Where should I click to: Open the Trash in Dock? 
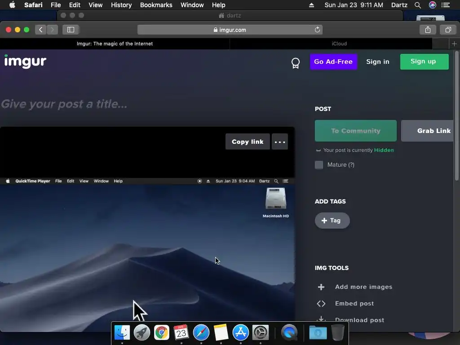(338, 333)
